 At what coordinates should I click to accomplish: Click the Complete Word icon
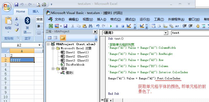click(177, 26)
